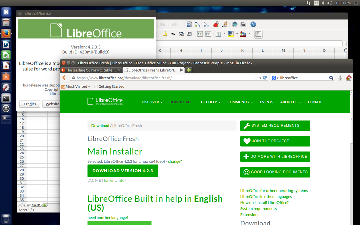Open Getting Started bookmark
360x225 pixels.
pos(109,86)
